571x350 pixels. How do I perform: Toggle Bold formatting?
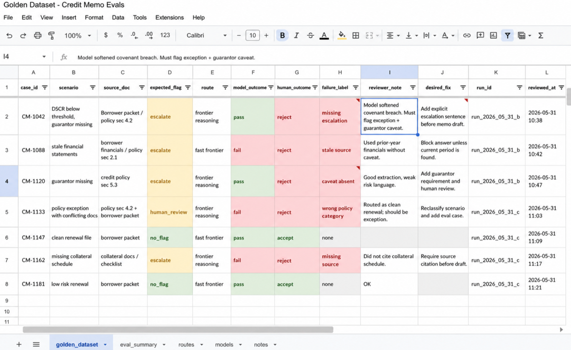(282, 35)
